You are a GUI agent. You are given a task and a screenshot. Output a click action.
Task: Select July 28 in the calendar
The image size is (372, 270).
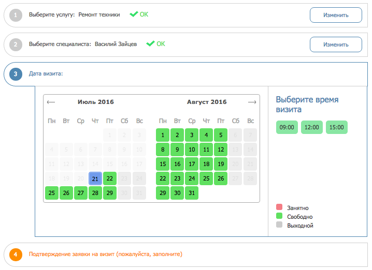(95, 193)
